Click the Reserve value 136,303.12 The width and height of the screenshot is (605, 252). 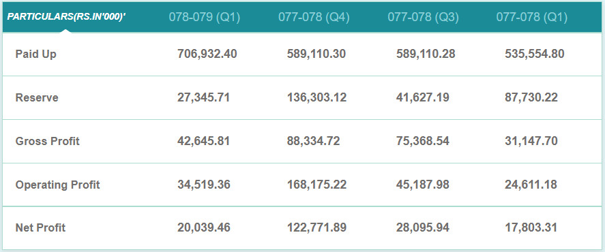316,98
